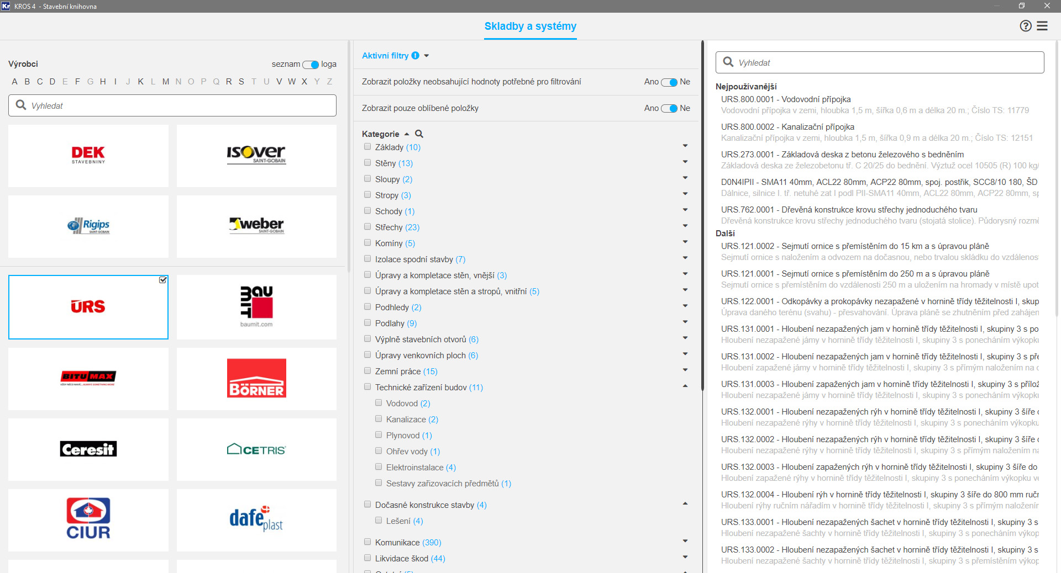Screen dimensions: 1061x573
Task: Choose the Baumit manufacturer logo
Action: coord(256,307)
